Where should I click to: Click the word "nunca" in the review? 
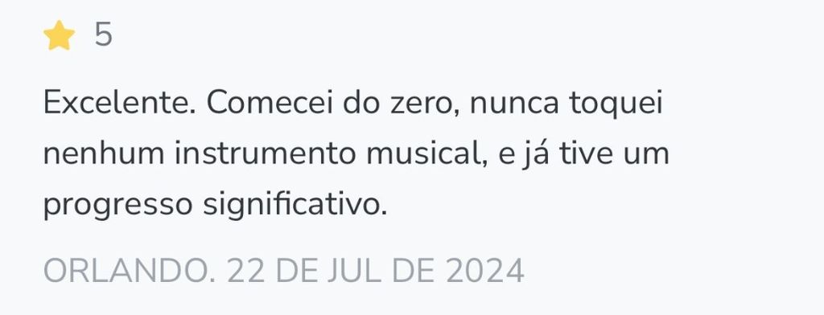pyautogui.click(x=514, y=104)
